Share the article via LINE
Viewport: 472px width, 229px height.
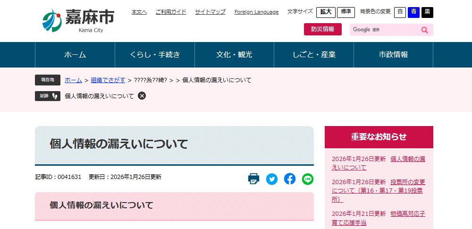[x=308, y=179]
